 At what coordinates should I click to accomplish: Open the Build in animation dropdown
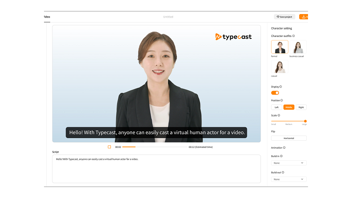click(x=289, y=163)
